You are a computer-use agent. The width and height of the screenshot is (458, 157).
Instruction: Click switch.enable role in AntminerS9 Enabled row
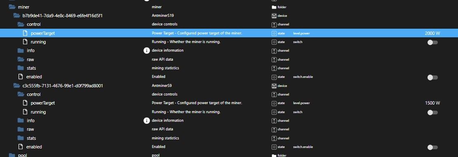[x=303, y=147]
